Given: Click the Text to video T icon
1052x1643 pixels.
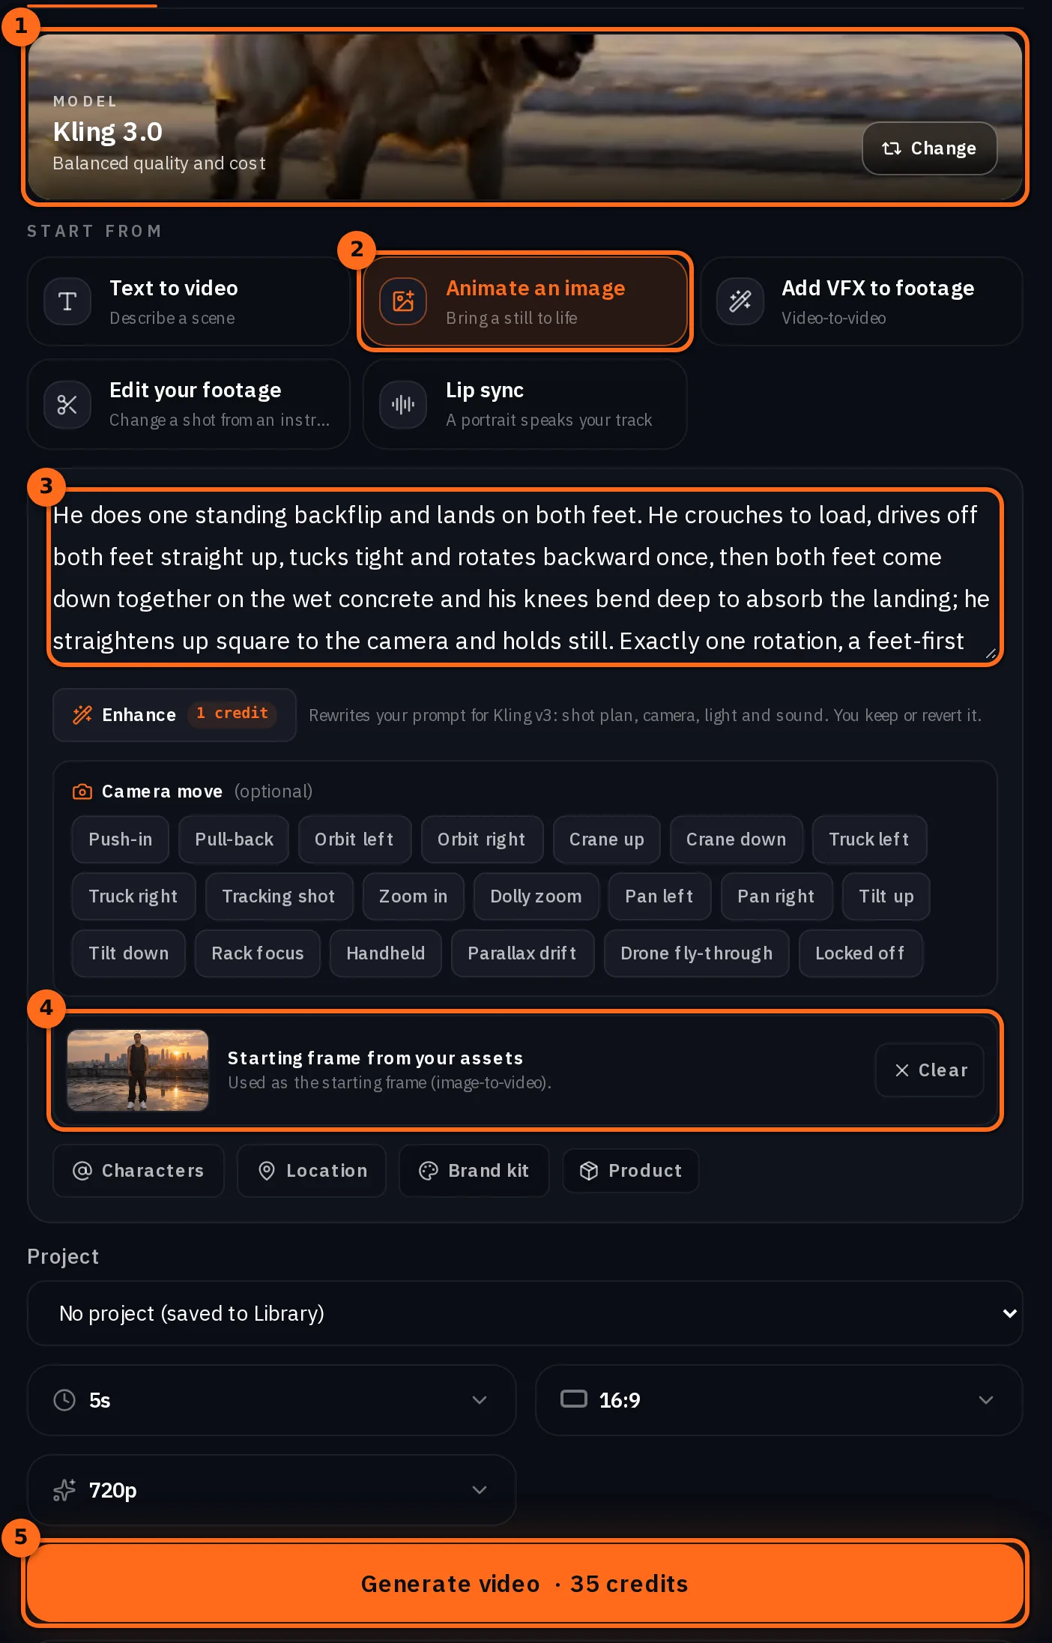Looking at the screenshot, I should pyautogui.click(x=67, y=301).
